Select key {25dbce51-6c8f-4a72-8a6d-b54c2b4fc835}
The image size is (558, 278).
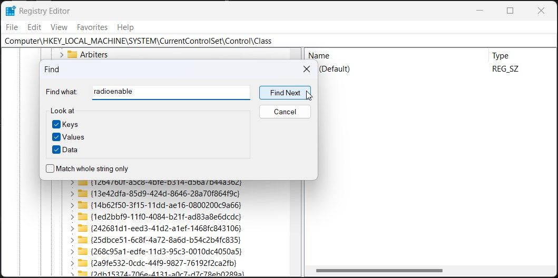coord(165,240)
